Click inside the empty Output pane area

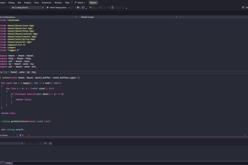click(x=124, y=153)
